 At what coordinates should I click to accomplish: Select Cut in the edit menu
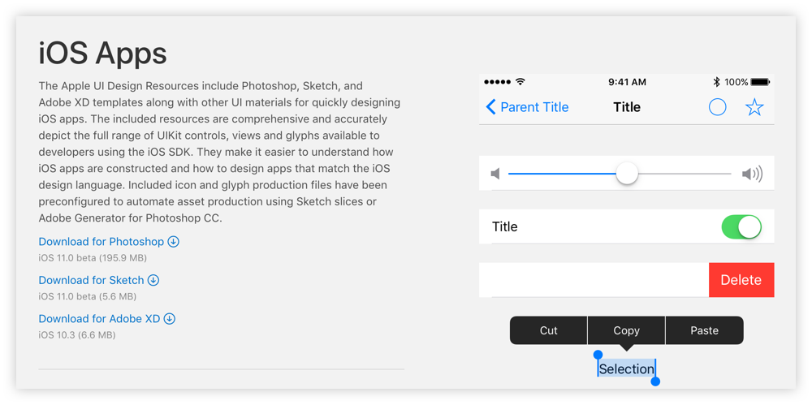click(x=549, y=330)
